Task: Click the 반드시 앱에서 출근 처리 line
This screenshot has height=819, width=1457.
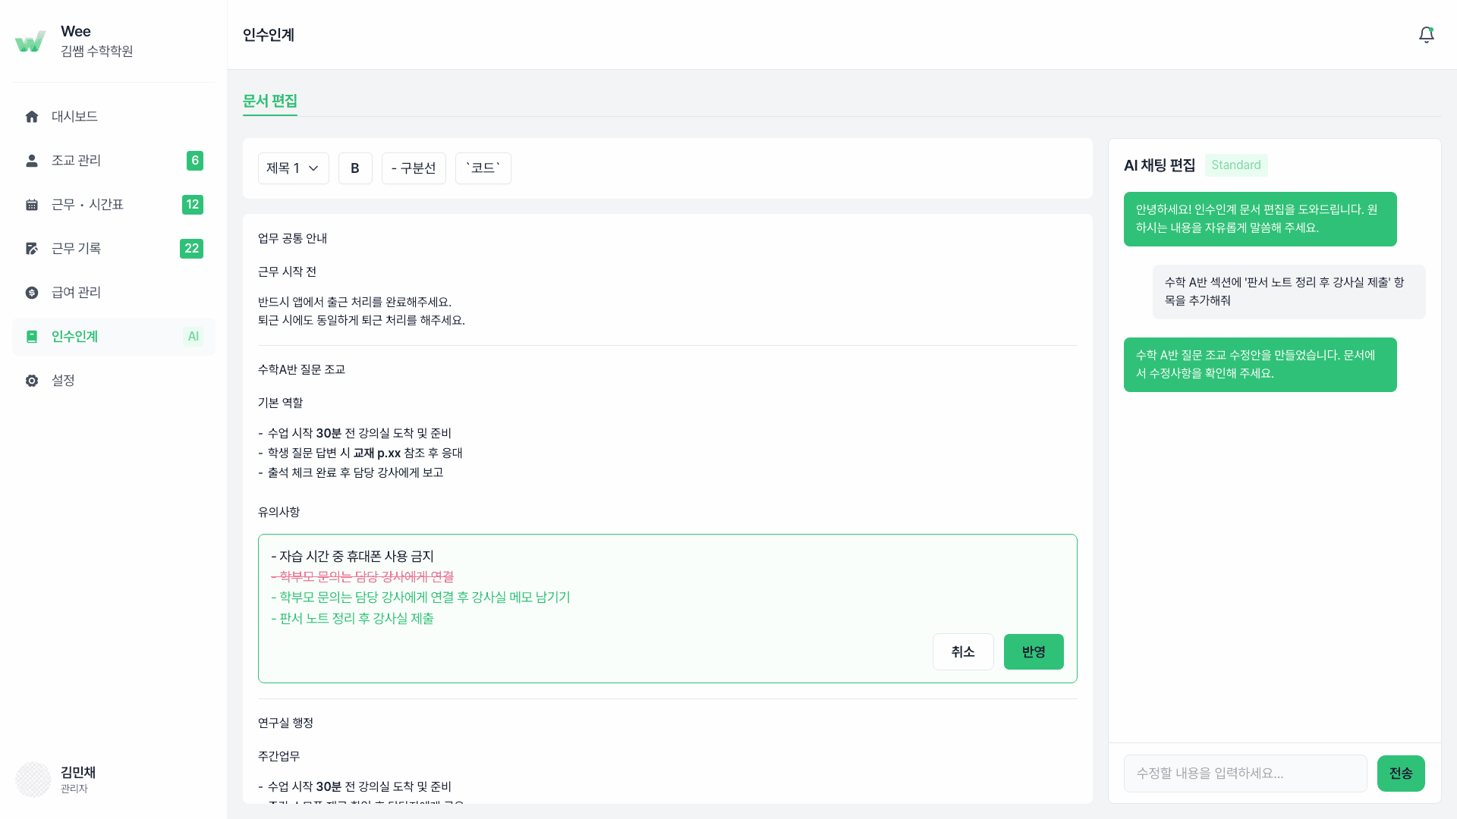Action: click(355, 303)
